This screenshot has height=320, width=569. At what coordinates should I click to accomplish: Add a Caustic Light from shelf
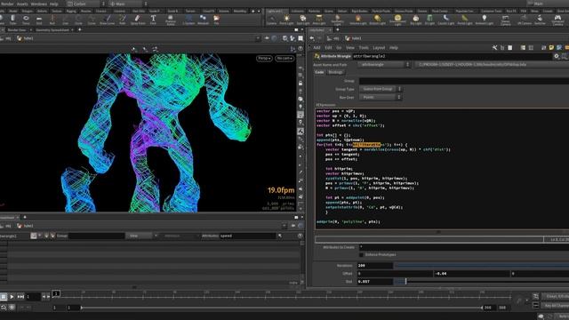446,20
